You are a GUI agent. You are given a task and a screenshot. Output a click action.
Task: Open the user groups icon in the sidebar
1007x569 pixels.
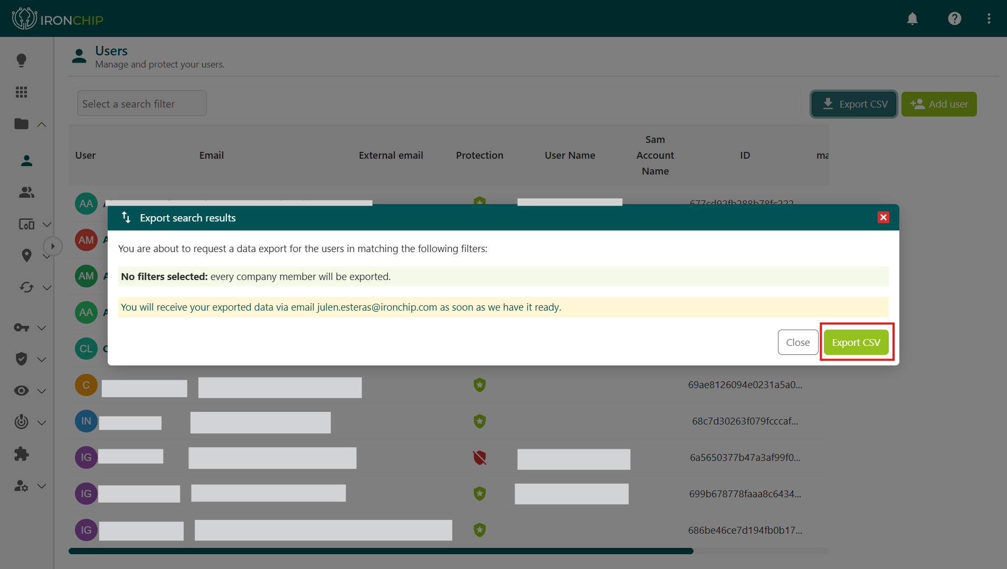coord(26,192)
